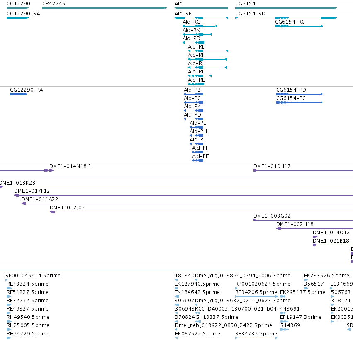Image resolution: width=353 pixels, height=340 pixels.
Task: Open the Ald-PC protein label
Action: point(192,98)
